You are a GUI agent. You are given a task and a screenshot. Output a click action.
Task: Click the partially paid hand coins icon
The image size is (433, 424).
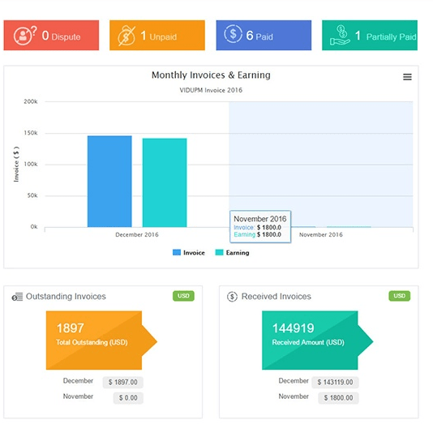point(340,36)
